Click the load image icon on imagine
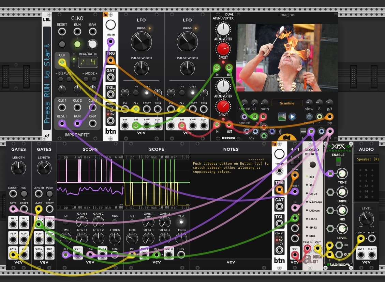The width and height of the screenshot is (385, 282). point(282,117)
